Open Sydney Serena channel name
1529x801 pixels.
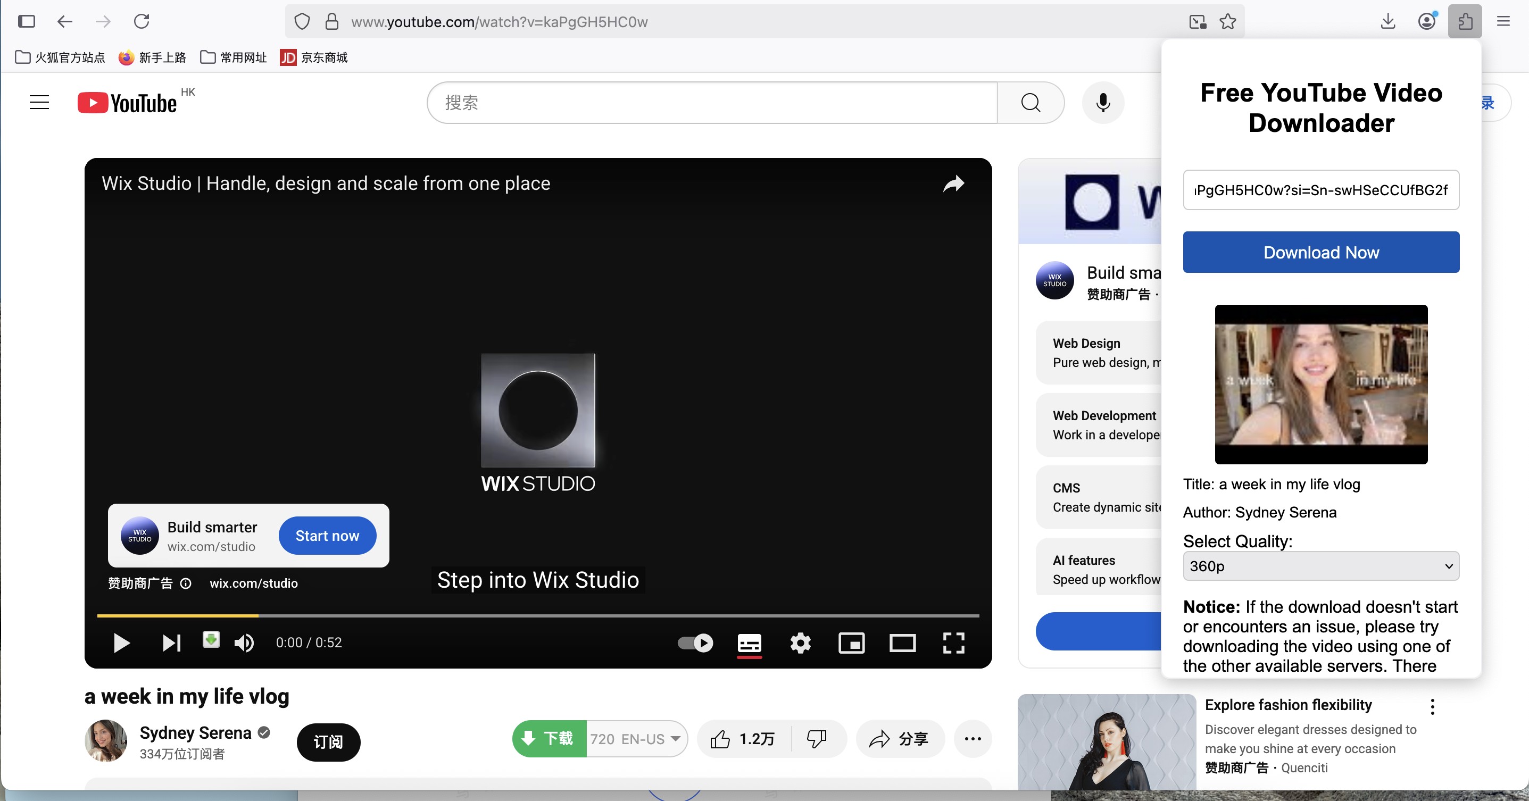(195, 733)
